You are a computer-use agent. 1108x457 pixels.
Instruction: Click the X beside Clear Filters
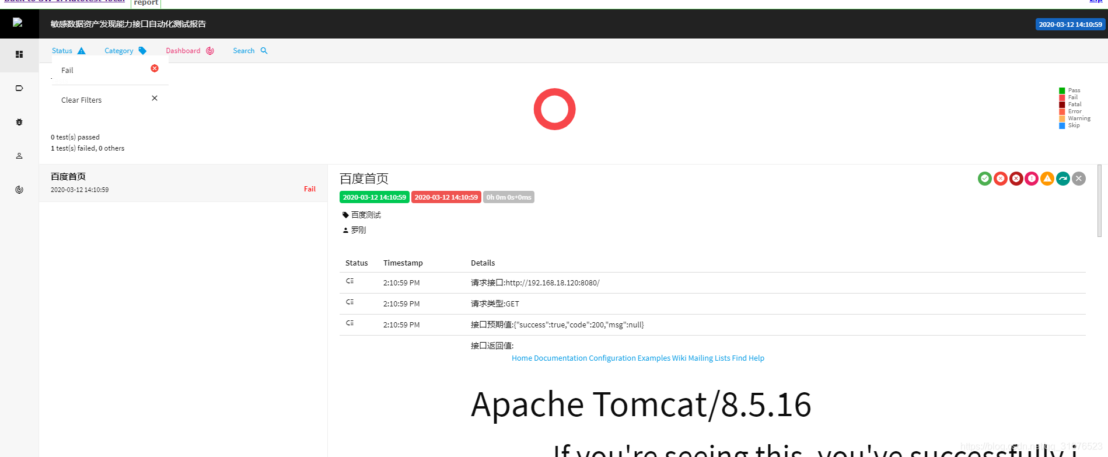tap(155, 98)
